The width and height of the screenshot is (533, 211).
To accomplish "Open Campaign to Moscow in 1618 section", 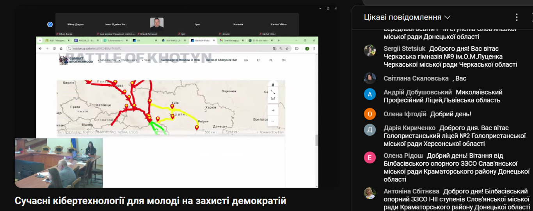I will tap(180, 60).
